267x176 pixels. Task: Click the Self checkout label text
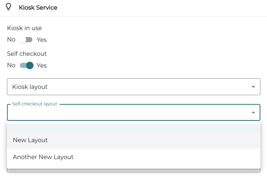pyautogui.click(x=27, y=54)
